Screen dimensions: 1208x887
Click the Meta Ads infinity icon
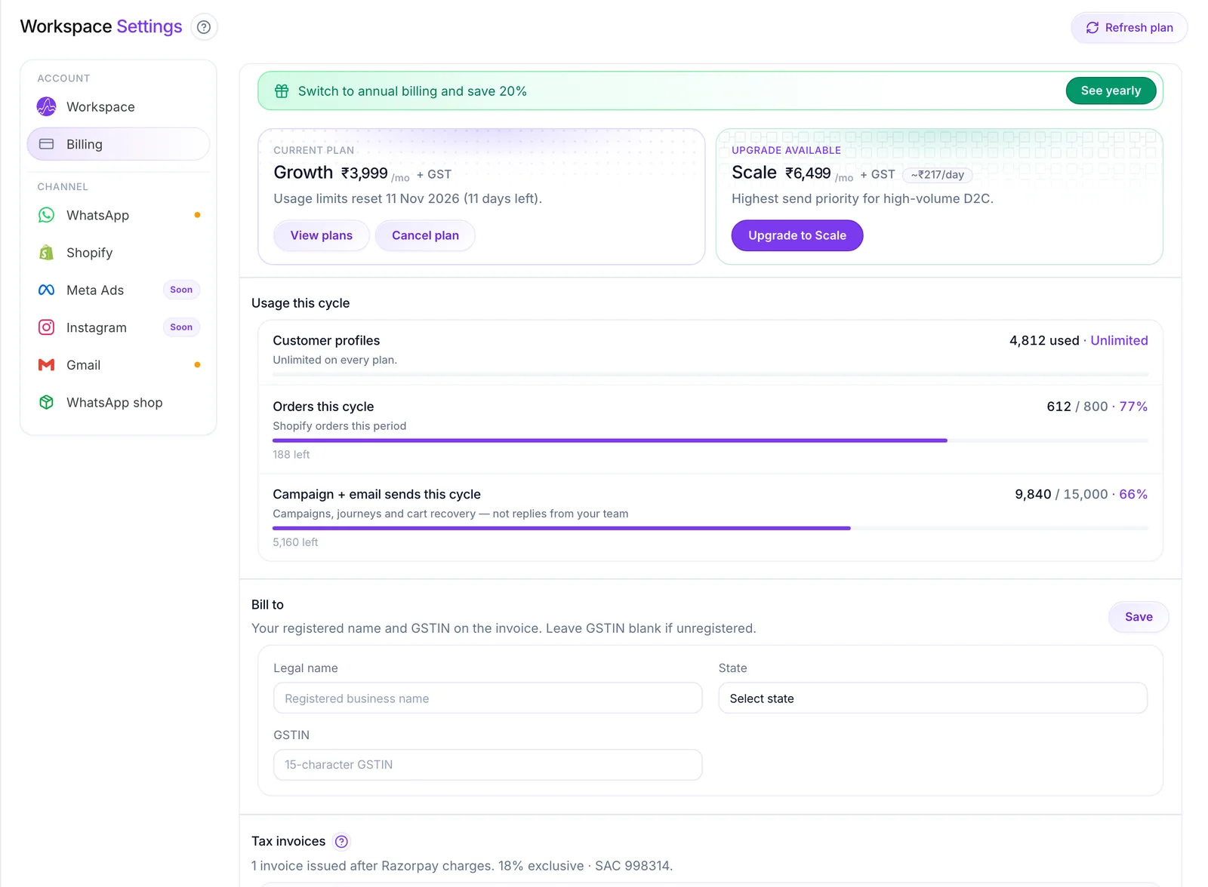[x=47, y=290]
